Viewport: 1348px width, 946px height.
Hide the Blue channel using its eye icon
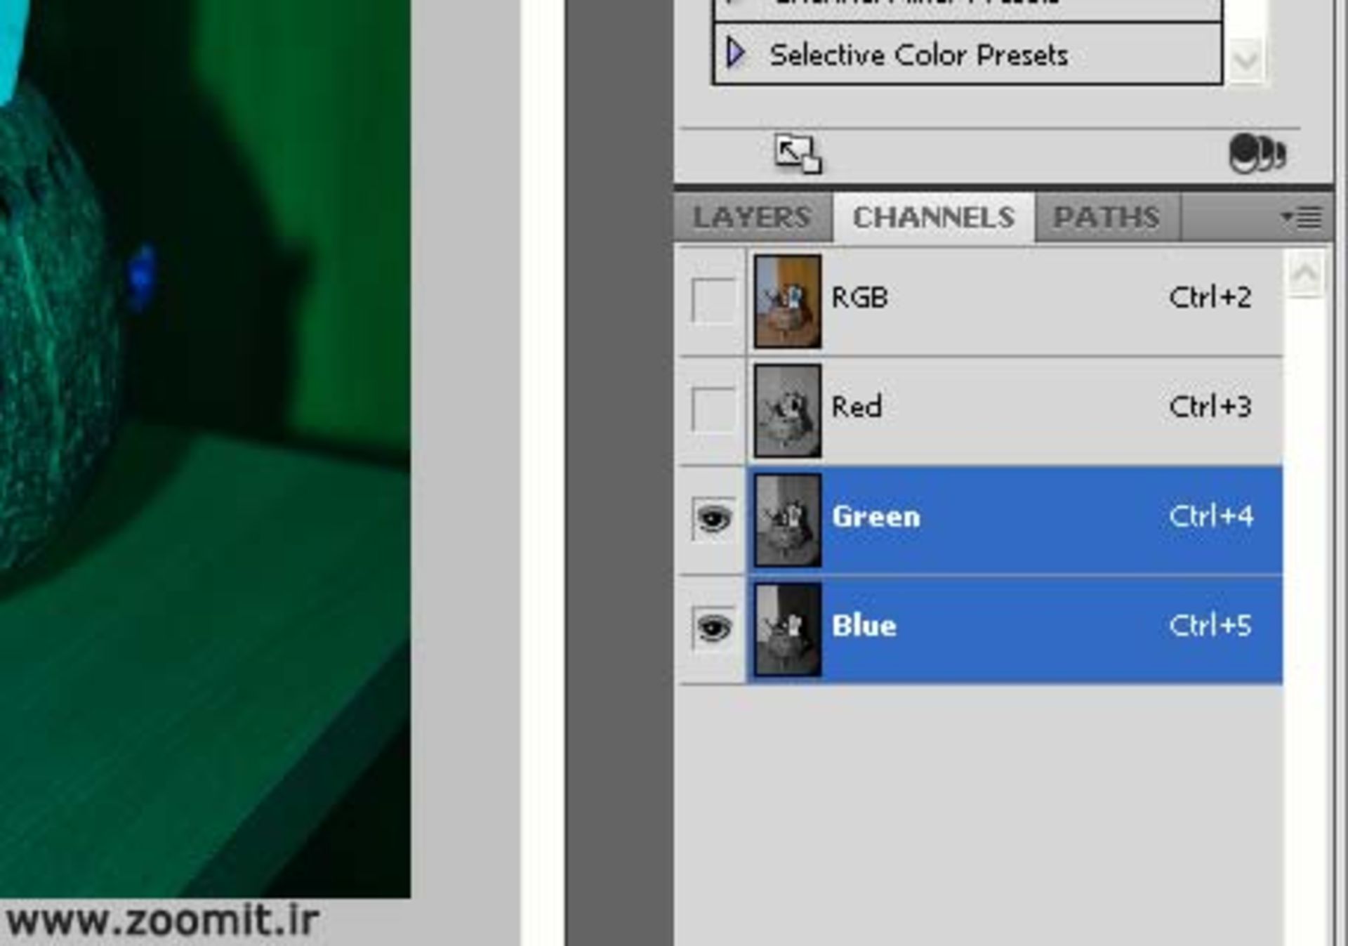click(x=715, y=627)
